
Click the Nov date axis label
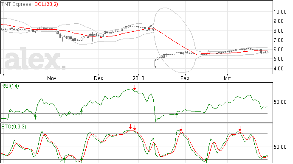pos(52,78)
